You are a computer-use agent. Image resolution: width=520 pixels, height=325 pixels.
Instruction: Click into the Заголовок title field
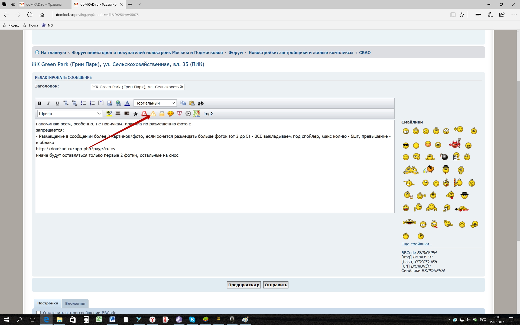coord(137,87)
